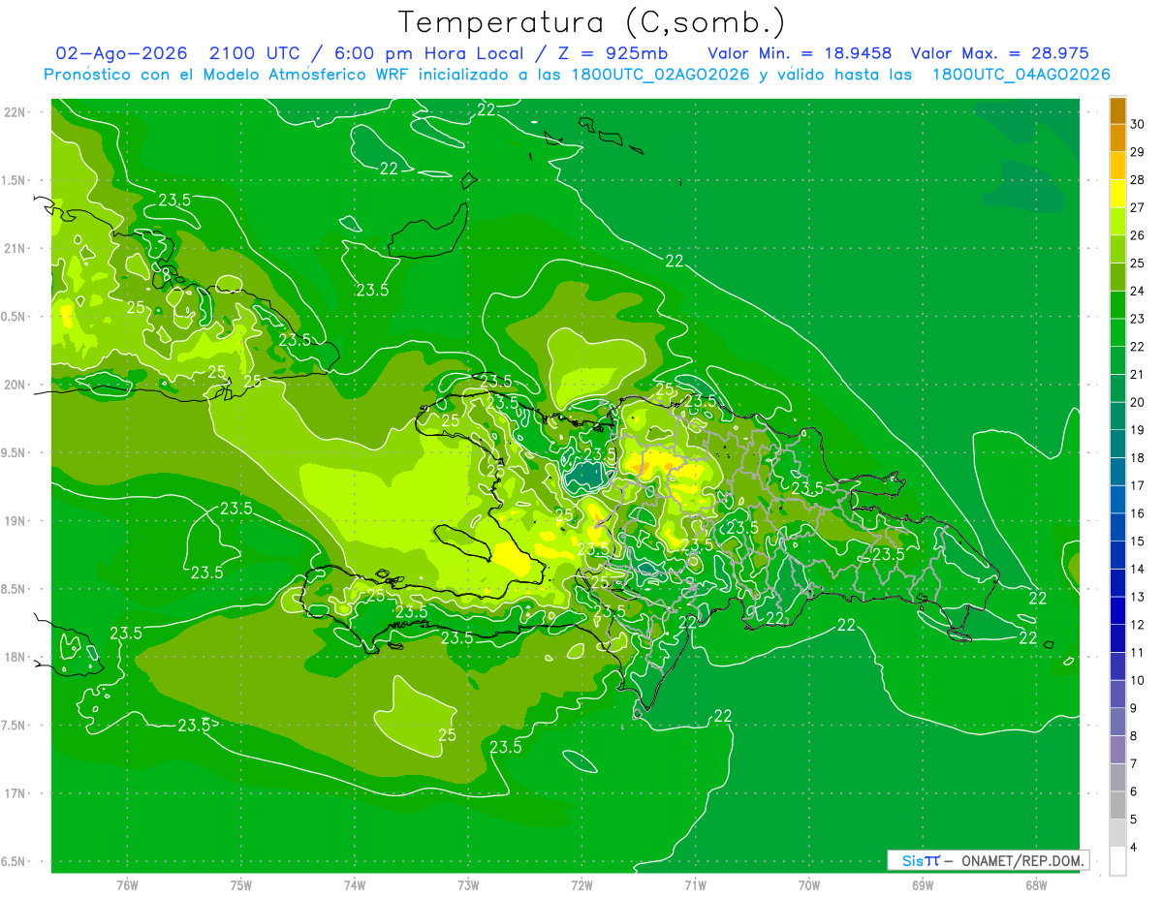Click the valid-until stamp "1800UTC_04AGO2026"
1163x898 pixels.
pos(1021,75)
